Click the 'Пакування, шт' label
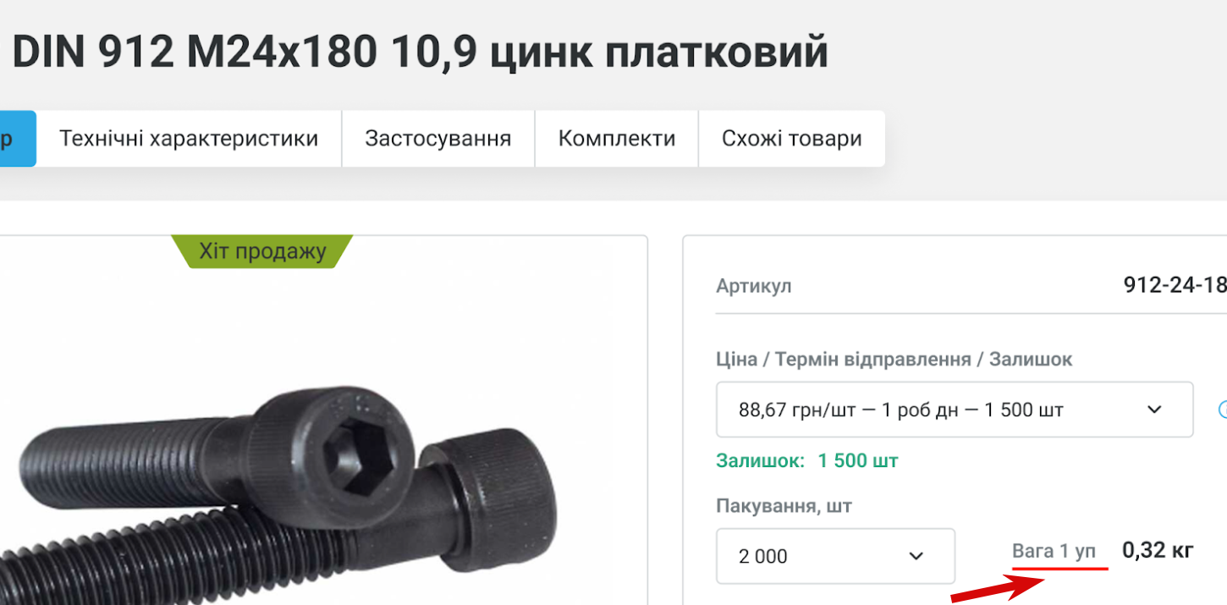 (784, 507)
